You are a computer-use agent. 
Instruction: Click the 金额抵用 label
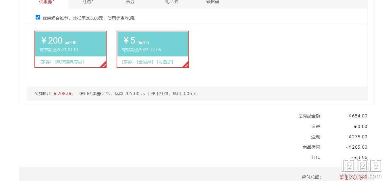pos(43,94)
